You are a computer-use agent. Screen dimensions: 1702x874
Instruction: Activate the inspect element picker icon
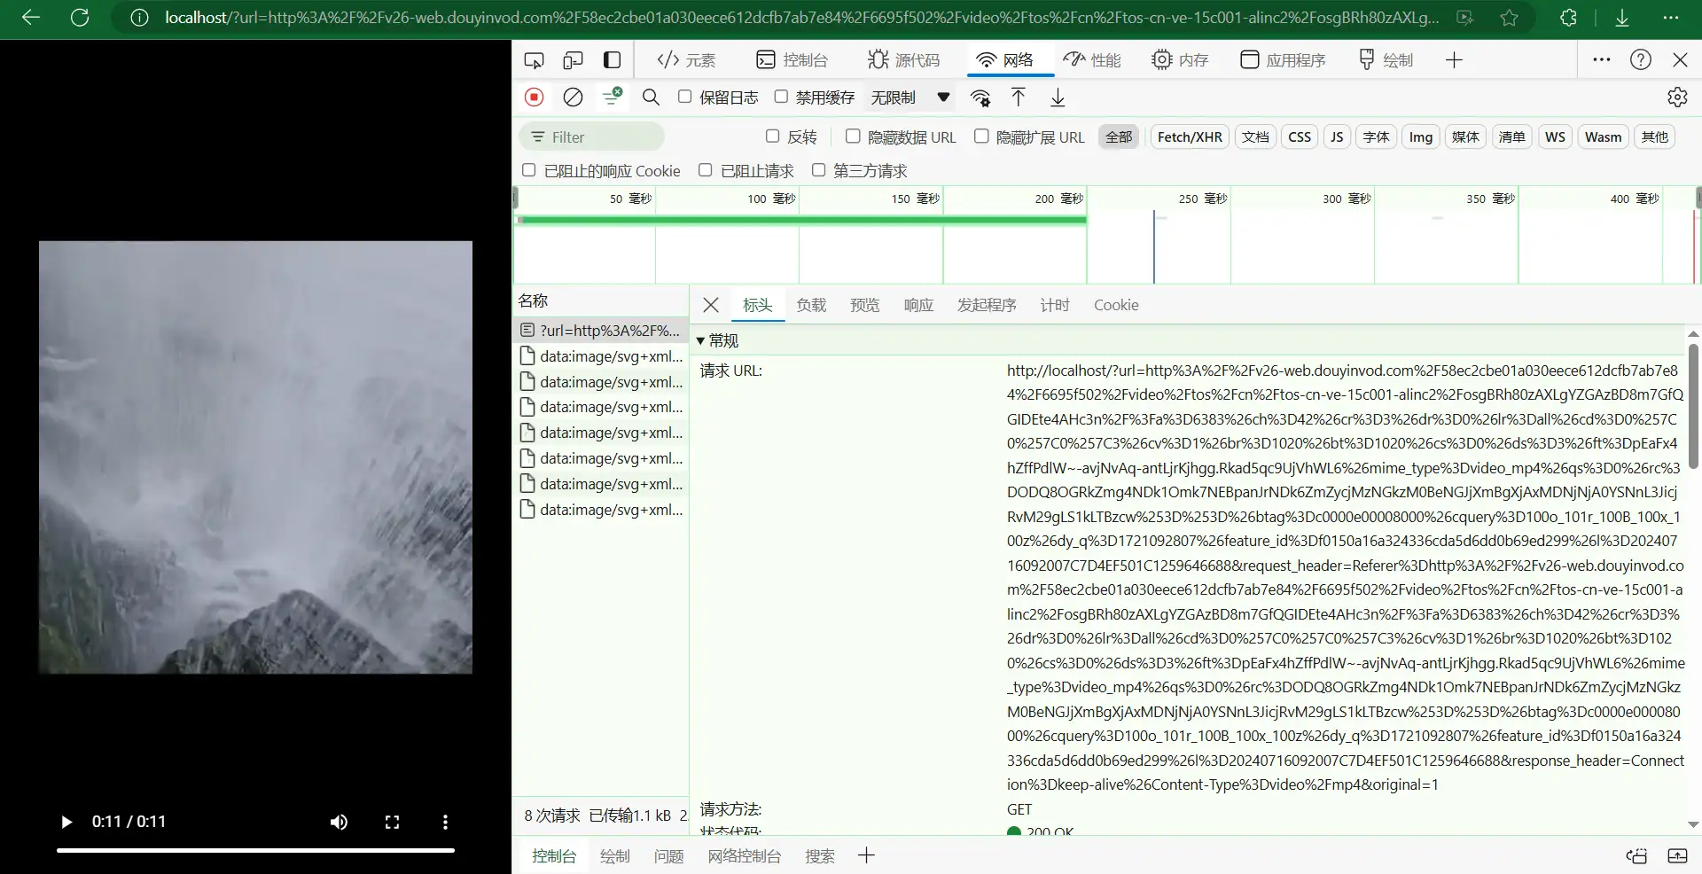(x=534, y=60)
